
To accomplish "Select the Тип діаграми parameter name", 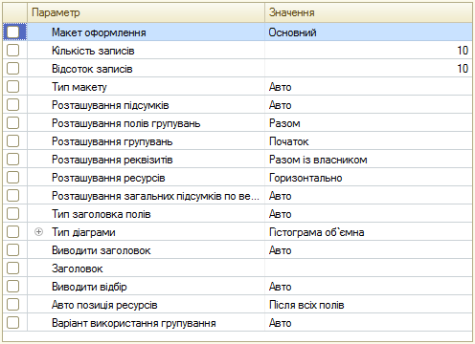I will 83,232.
